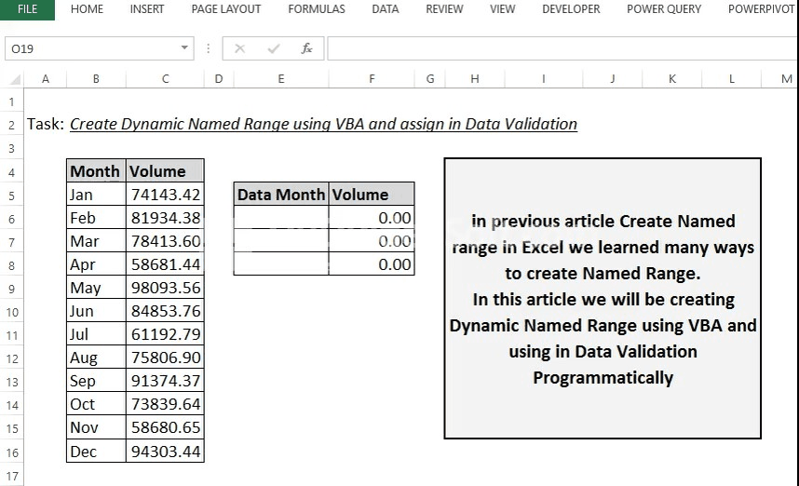Open the POWERPIVOT ribbon tab

(x=762, y=9)
